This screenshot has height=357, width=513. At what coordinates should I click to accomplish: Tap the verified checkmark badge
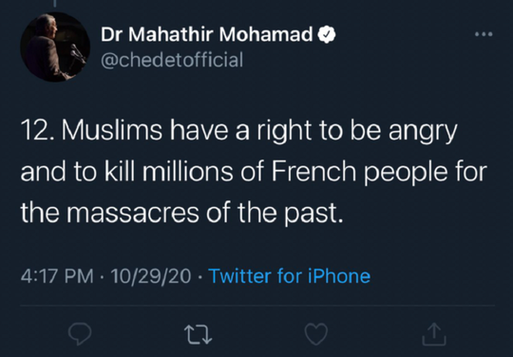(327, 34)
